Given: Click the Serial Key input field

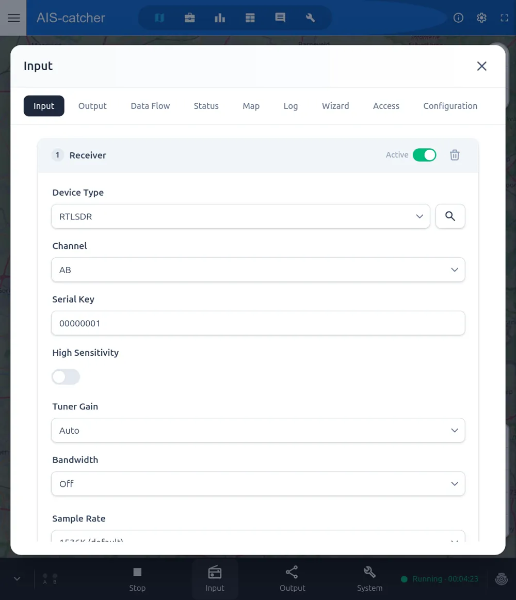Looking at the screenshot, I should (258, 323).
